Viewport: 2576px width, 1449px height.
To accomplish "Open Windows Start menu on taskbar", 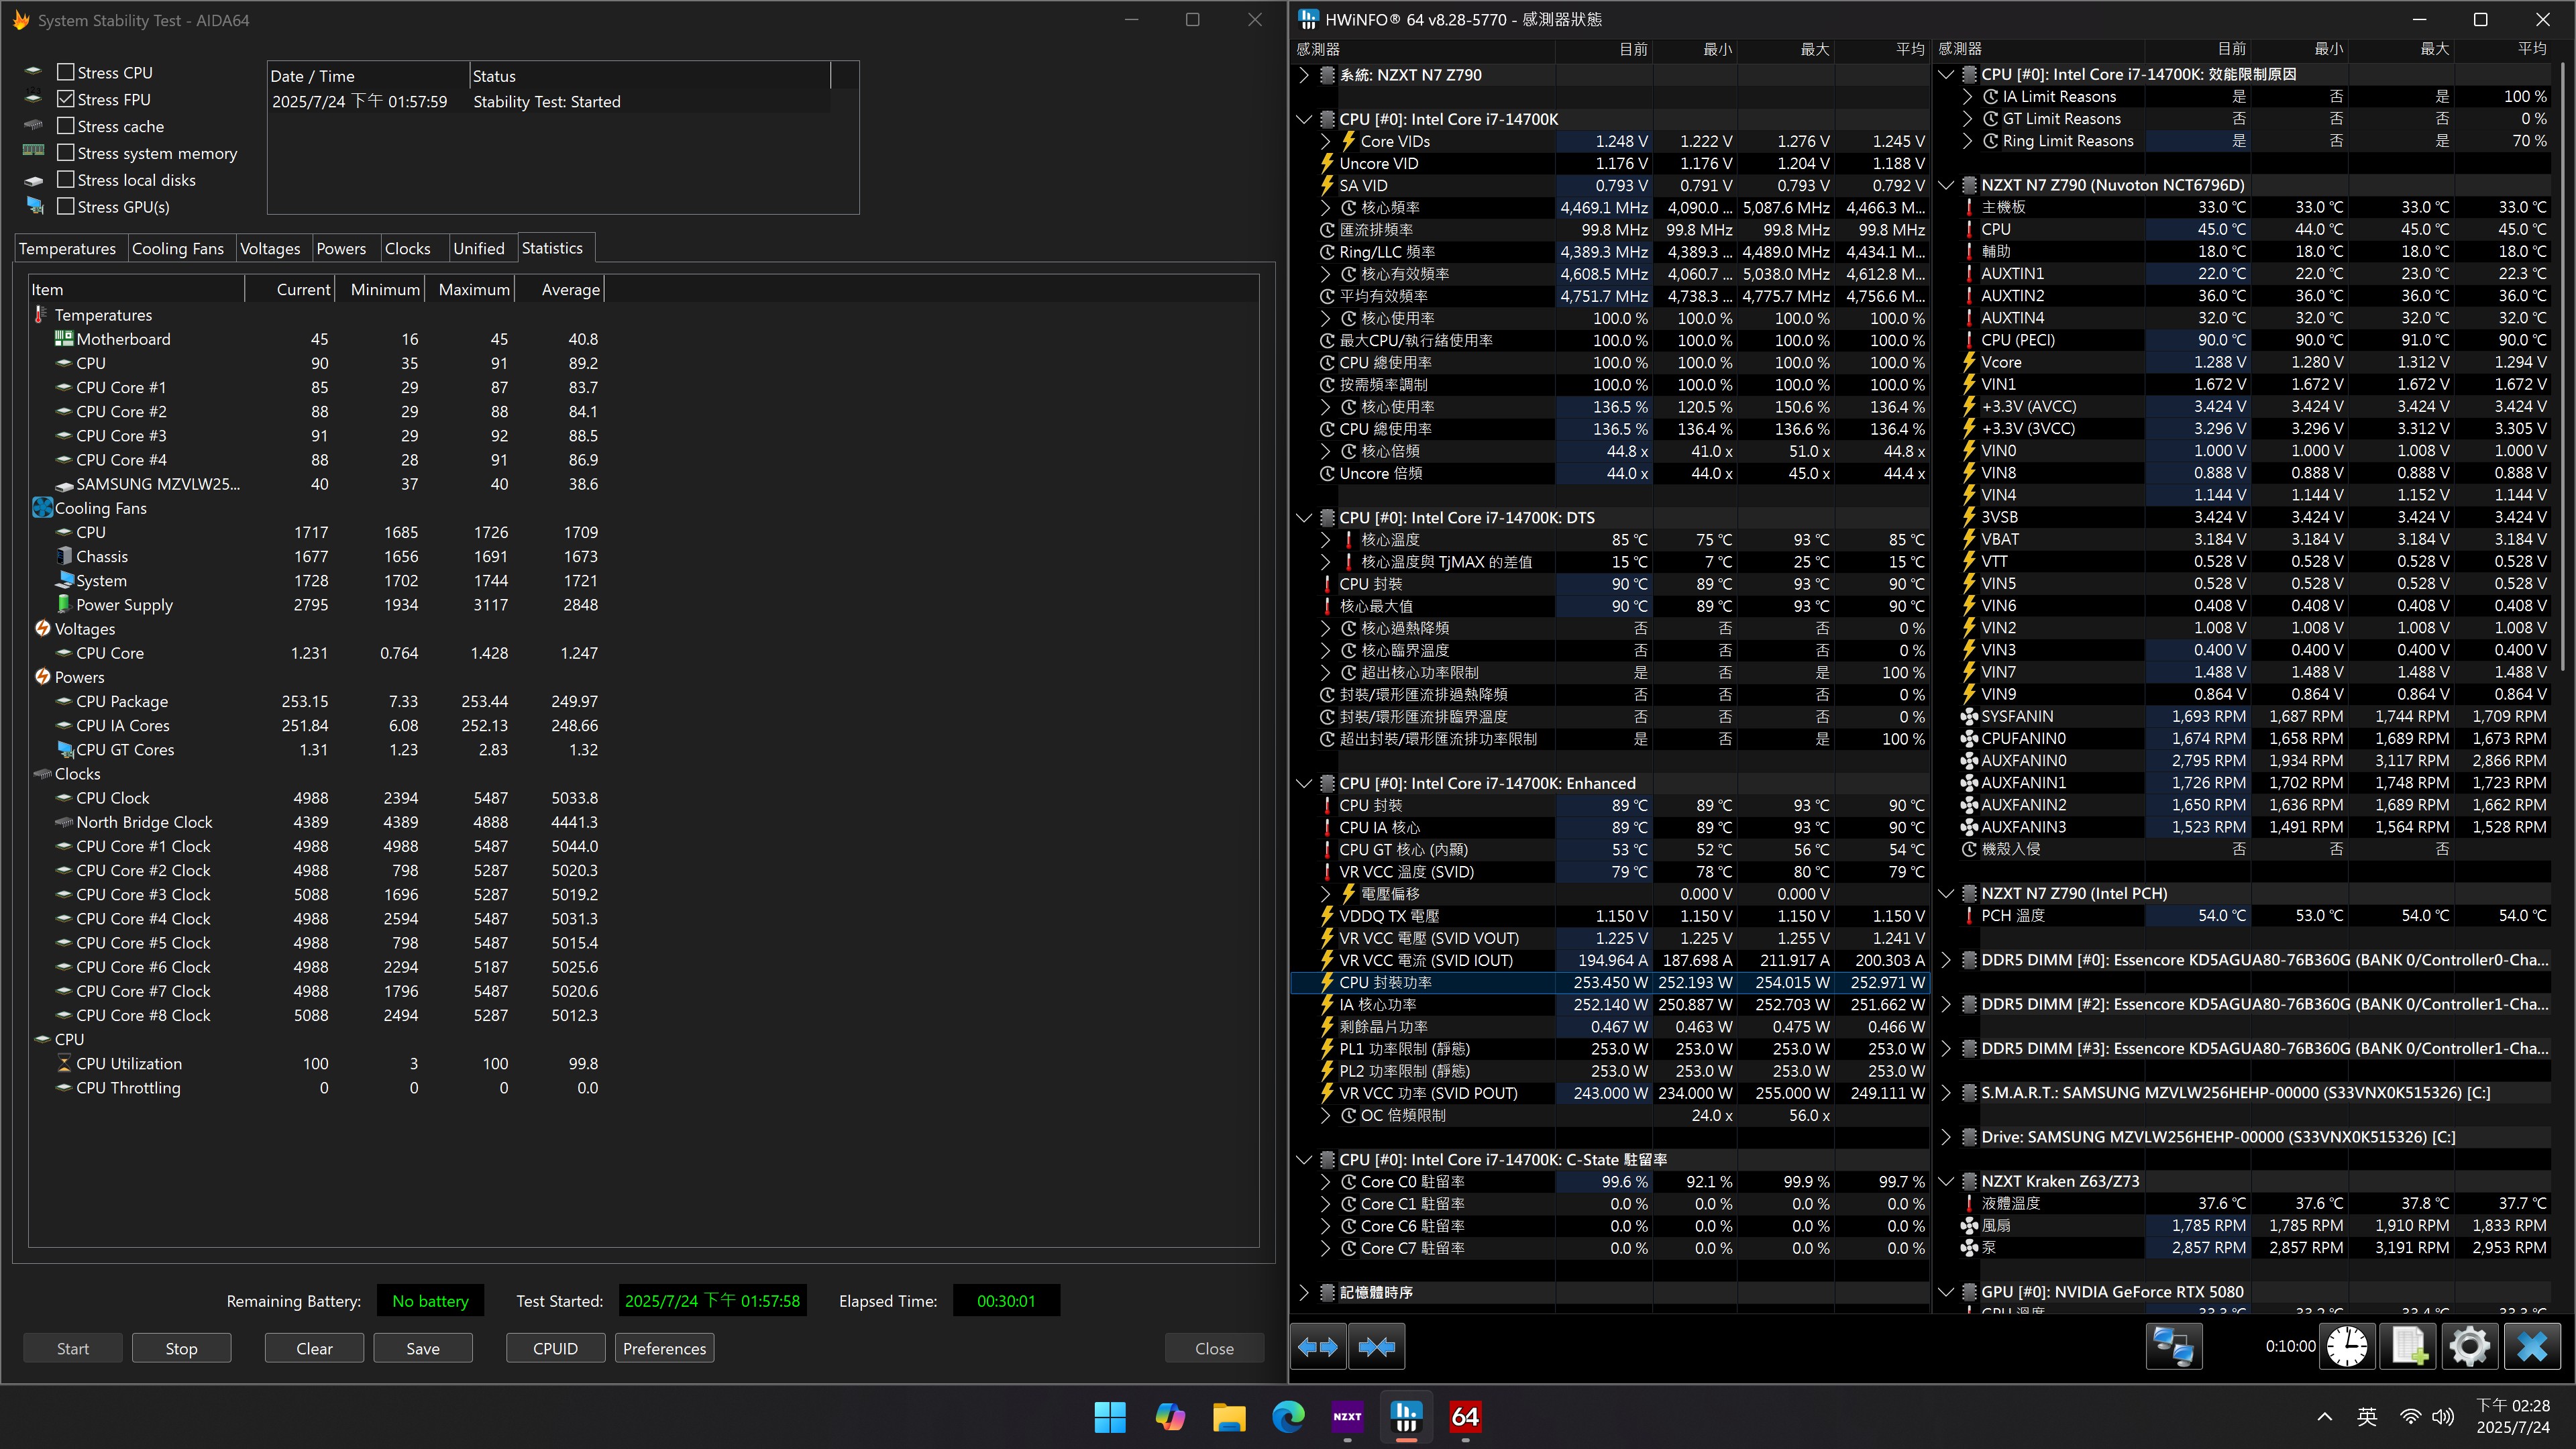I will pyautogui.click(x=1110, y=1416).
